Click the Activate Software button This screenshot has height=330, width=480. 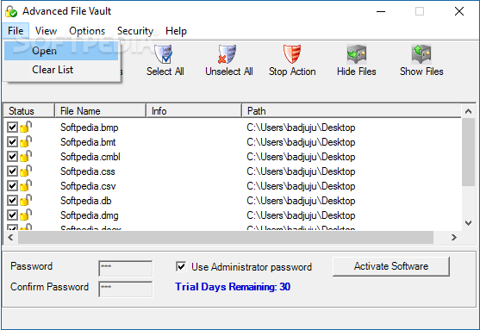pyautogui.click(x=391, y=266)
